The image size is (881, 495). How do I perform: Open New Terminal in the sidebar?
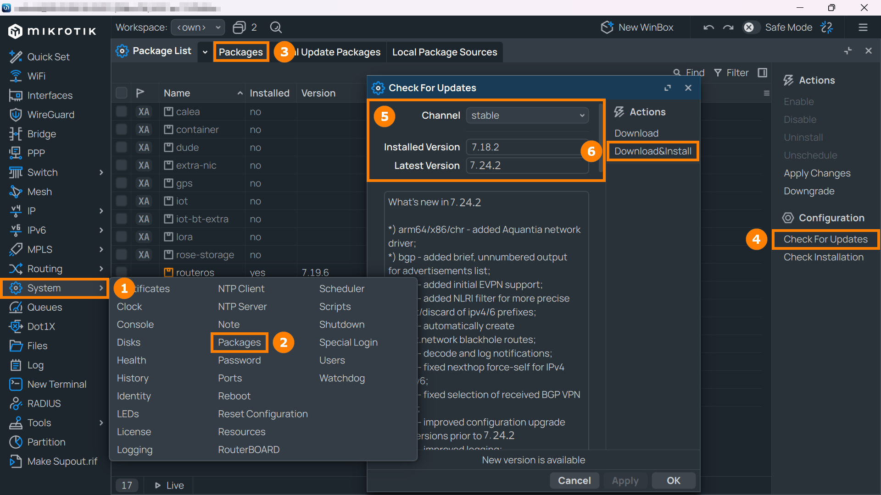[56, 384]
